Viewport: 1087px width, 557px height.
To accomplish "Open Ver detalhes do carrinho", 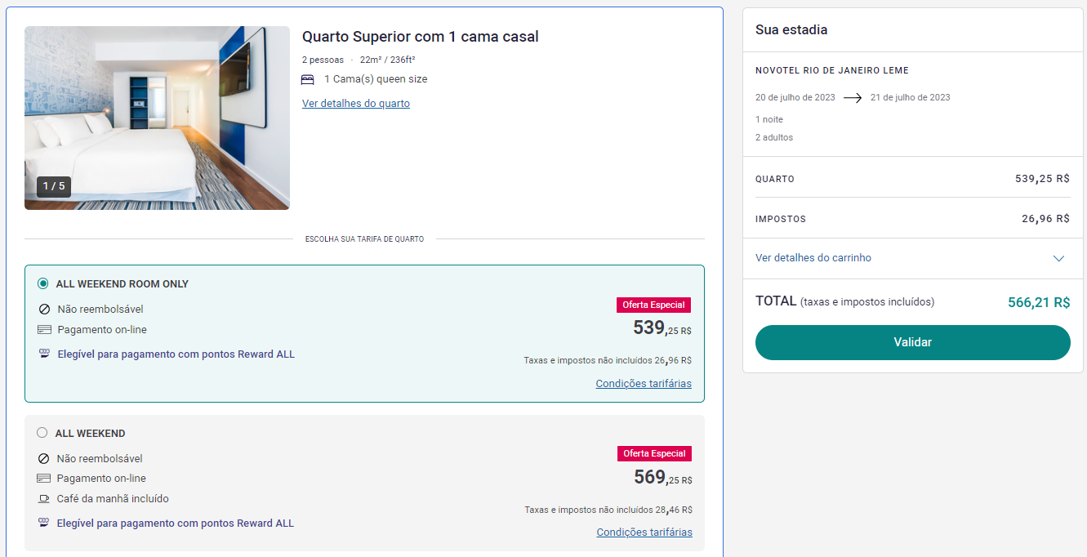I will [813, 258].
